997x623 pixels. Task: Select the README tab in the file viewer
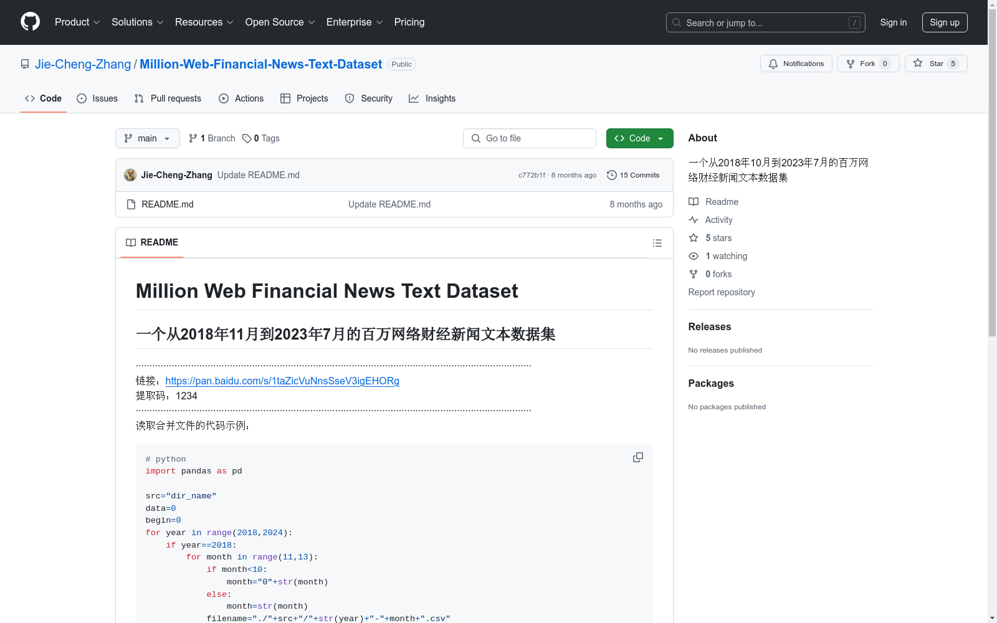click(152, 242)
